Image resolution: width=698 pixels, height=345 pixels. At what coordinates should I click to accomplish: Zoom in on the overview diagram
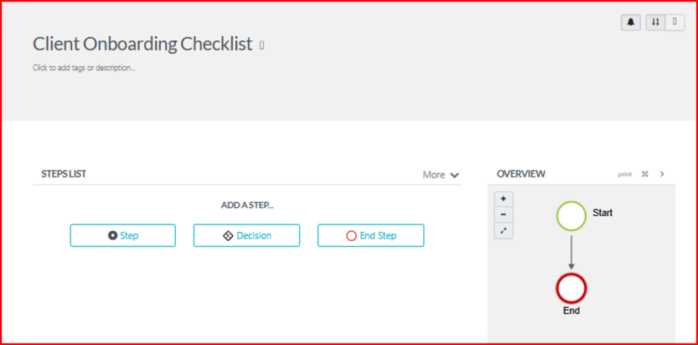pos(503,199)
